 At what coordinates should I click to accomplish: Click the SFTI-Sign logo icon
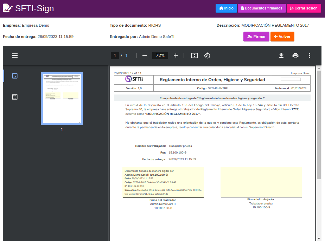[x=8, y=8]
